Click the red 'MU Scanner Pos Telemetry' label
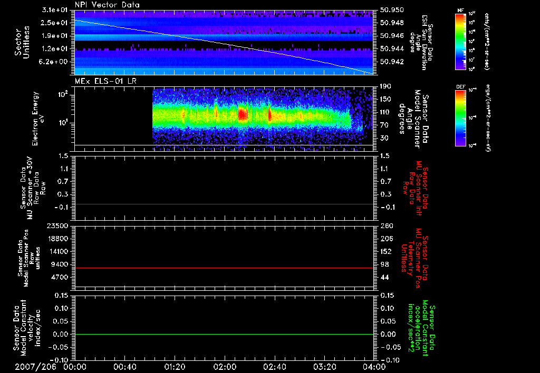 414,258
